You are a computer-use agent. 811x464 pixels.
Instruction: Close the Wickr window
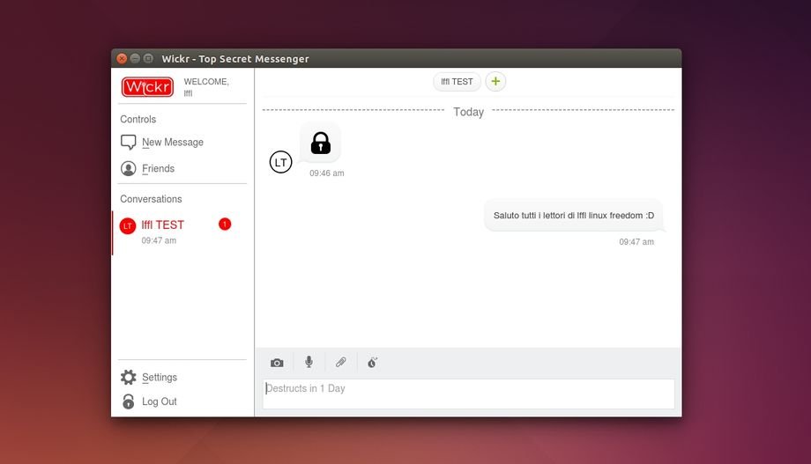[x=122, y=58]
